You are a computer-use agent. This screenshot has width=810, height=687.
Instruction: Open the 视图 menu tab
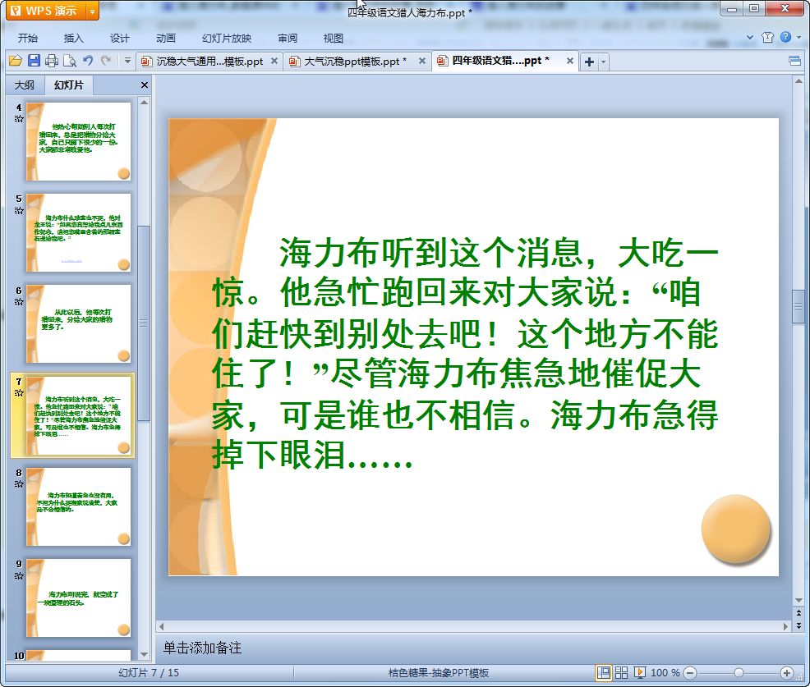click(x=334, y=39)
